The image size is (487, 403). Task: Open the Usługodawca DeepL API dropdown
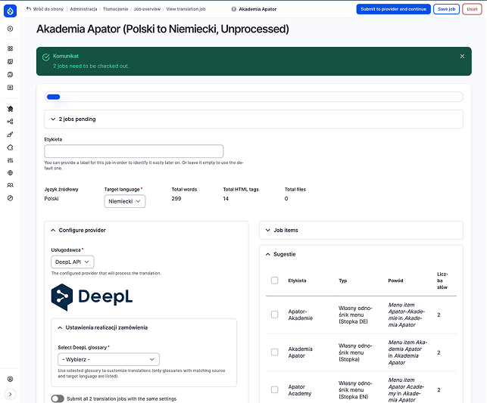pos(73,262)
